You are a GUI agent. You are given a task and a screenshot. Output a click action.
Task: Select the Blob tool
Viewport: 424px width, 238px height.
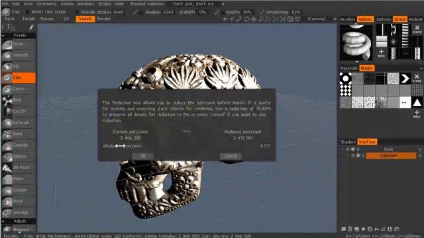19,100
